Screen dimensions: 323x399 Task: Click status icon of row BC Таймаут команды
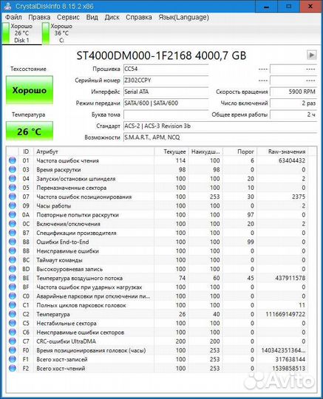point(13,260)
